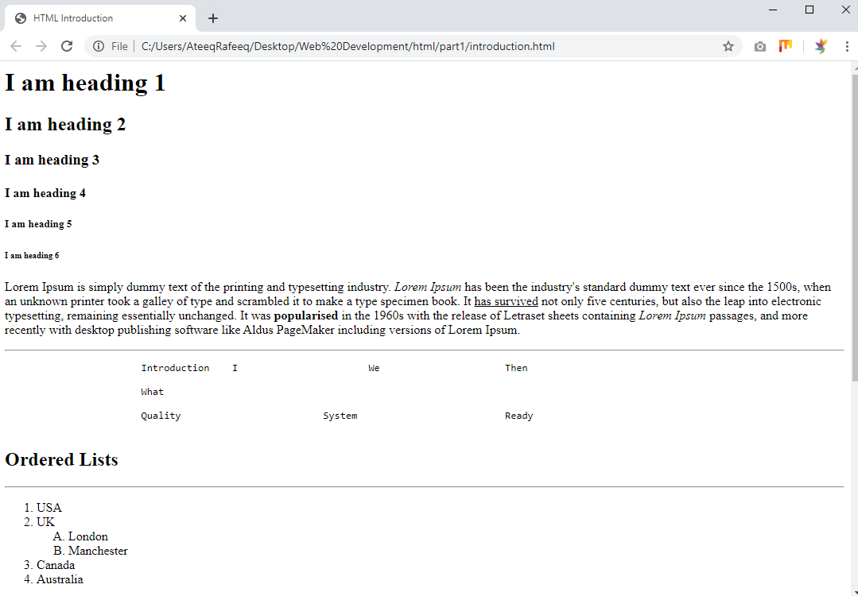Click the colorful pinwheel profile icon
The width and height of the screenshot is (858, 596).
pos(821,46)
